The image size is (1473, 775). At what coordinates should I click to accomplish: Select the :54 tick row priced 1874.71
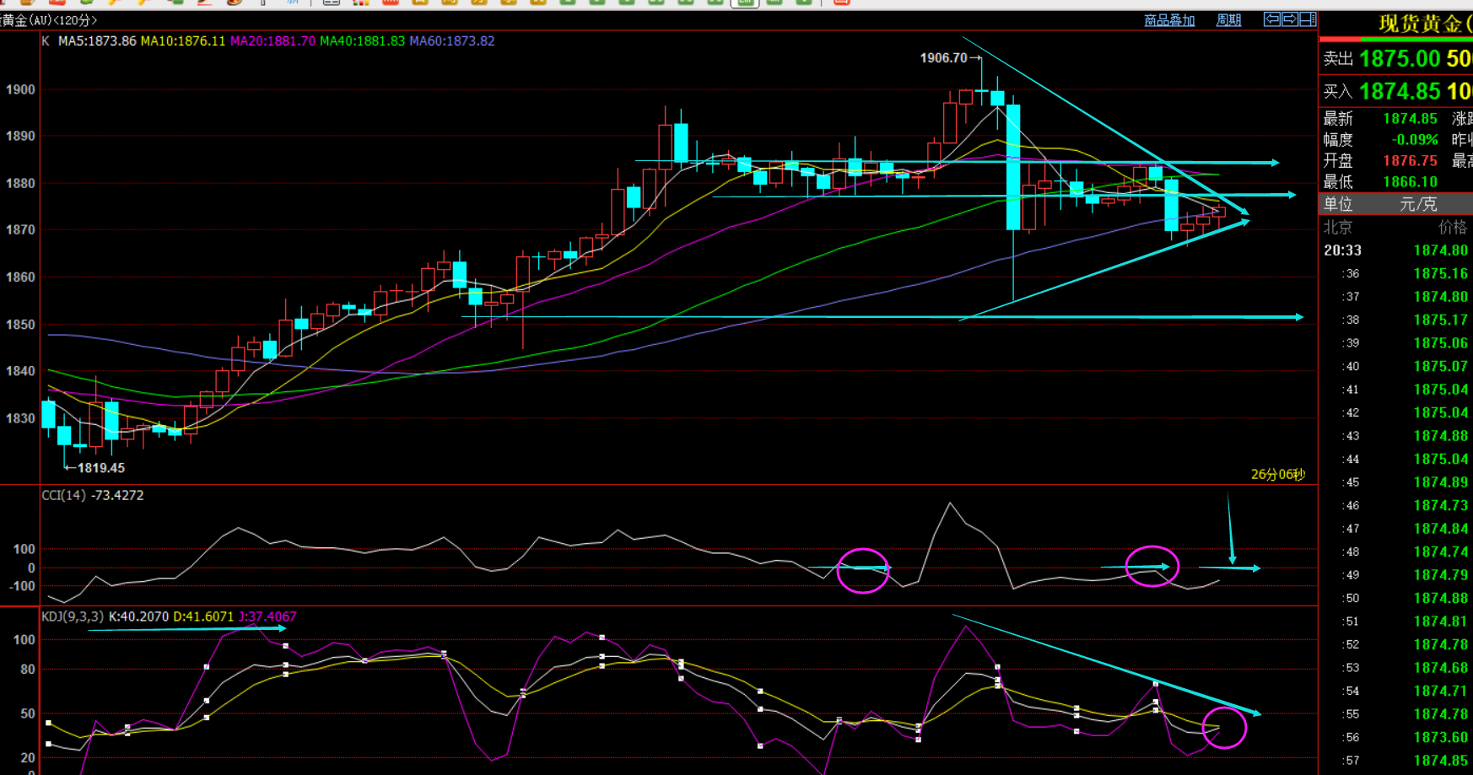pos(1395,692)
